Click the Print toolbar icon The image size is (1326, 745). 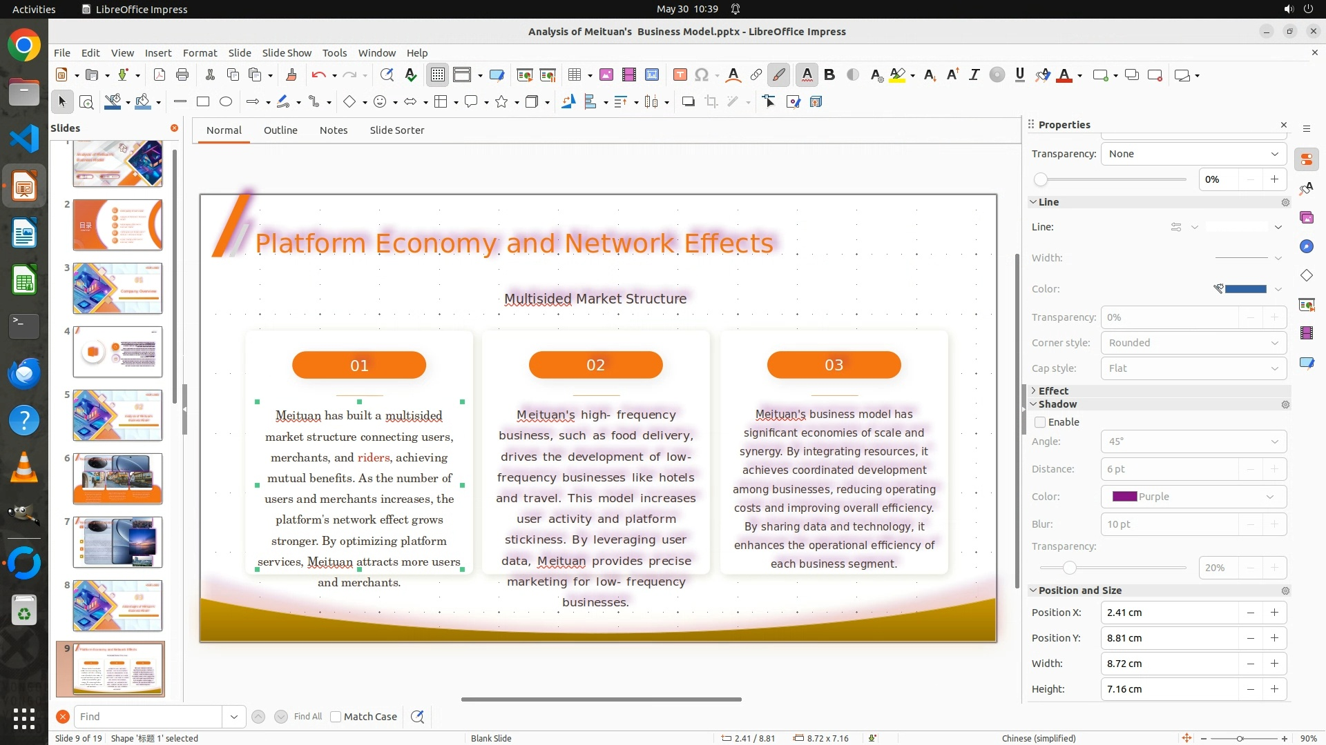(182, 75)
